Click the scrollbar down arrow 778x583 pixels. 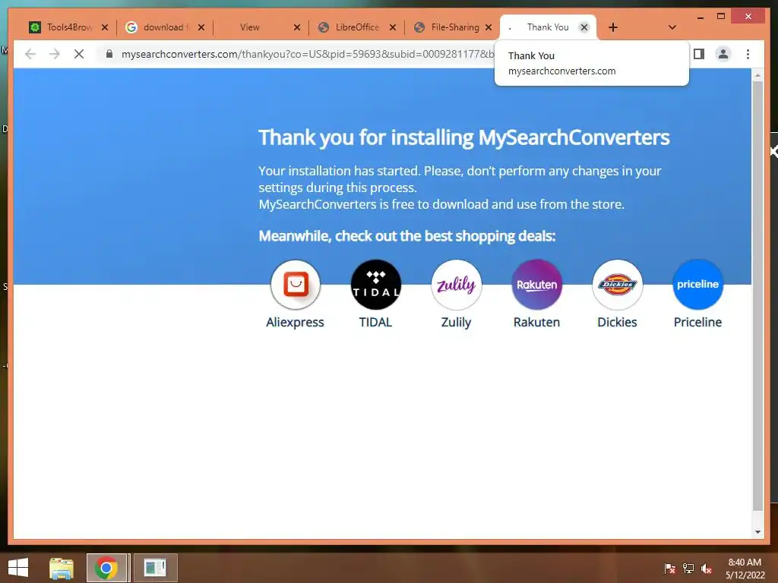[x=757, y=532]
